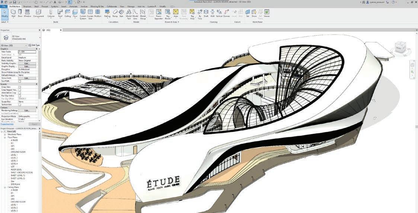Click the Set work plane tool
The width and height of the screenshot is (418, 213).
click(x=248, y=13)
